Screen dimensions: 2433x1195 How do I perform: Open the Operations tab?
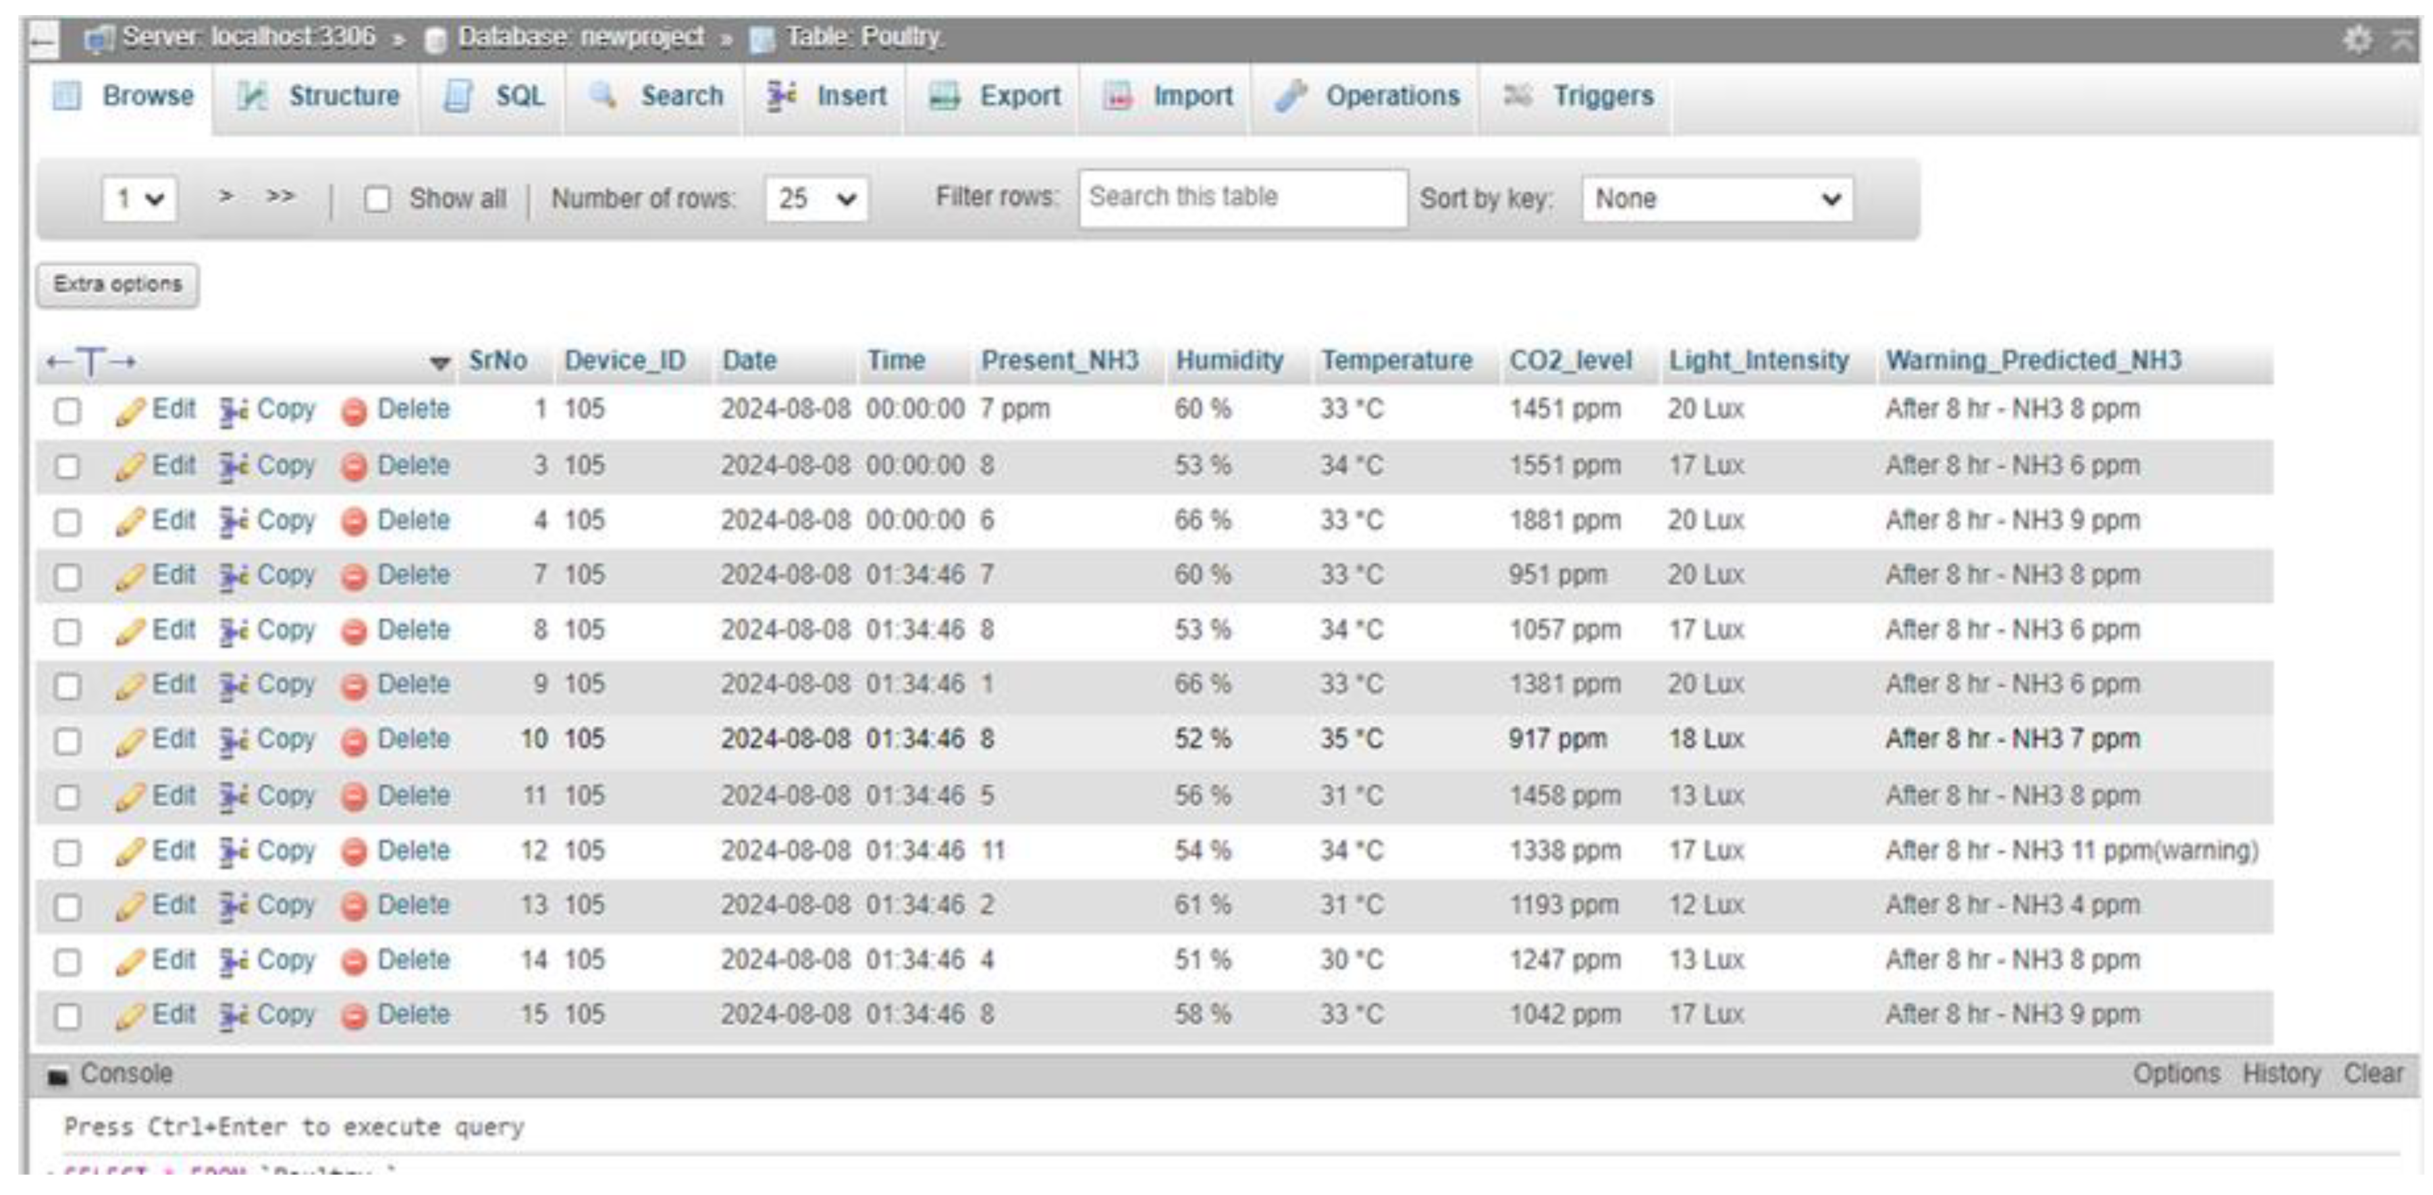coord(1391,96)
